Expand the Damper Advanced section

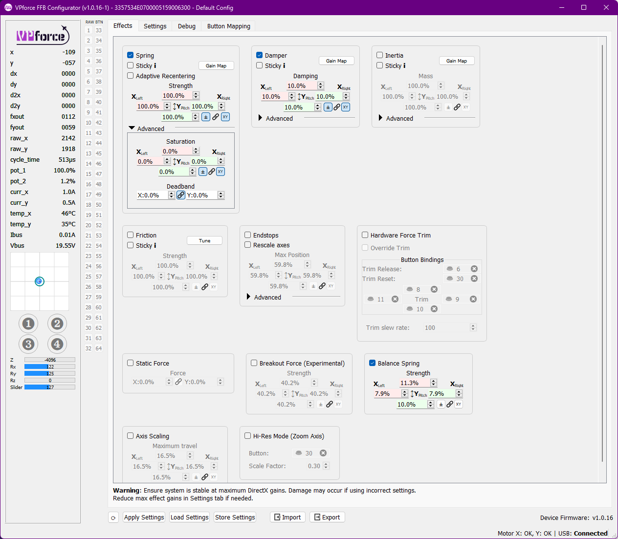pyautogui.click(x=261, y=118)
